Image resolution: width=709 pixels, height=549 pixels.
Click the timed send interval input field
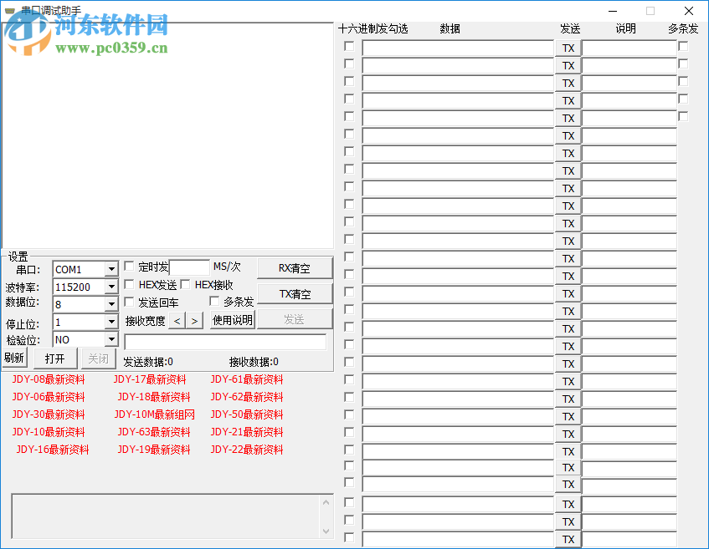[x=188, y=267]
